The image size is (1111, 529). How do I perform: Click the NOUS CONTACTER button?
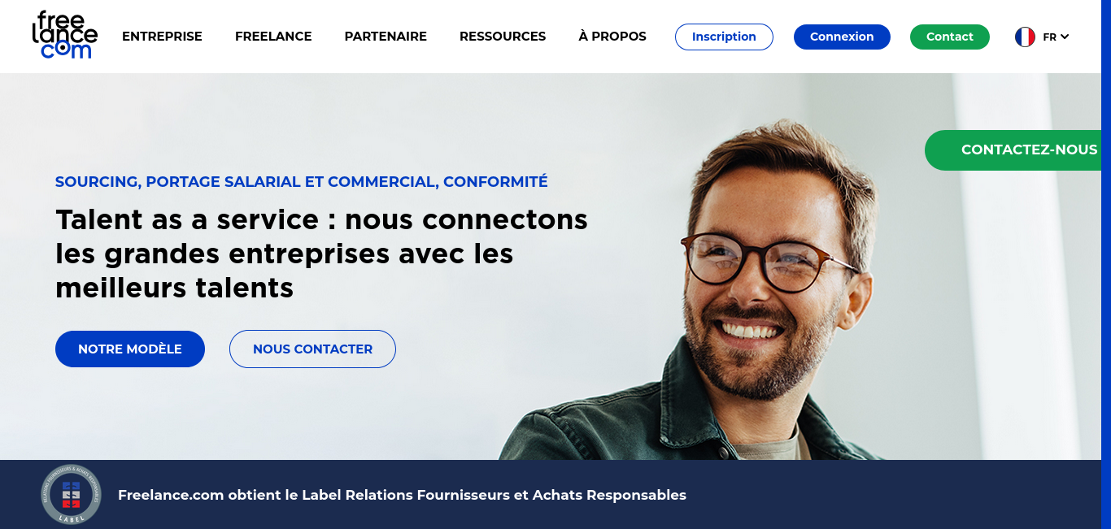pyautogui.click(x=312, y=349)
